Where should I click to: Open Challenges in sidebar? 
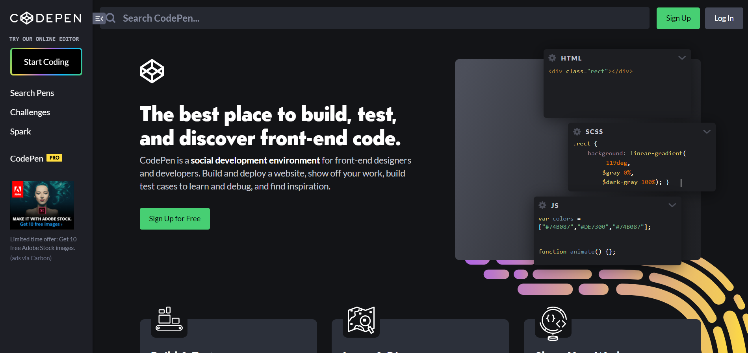[30, 112]
